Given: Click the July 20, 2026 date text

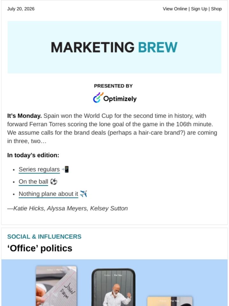Looking at the screenshot, I should (x=21, y=9).
